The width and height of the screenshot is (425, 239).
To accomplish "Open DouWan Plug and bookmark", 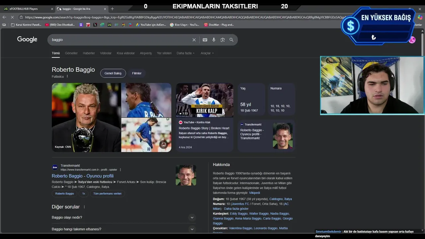I will coord(219,25).
